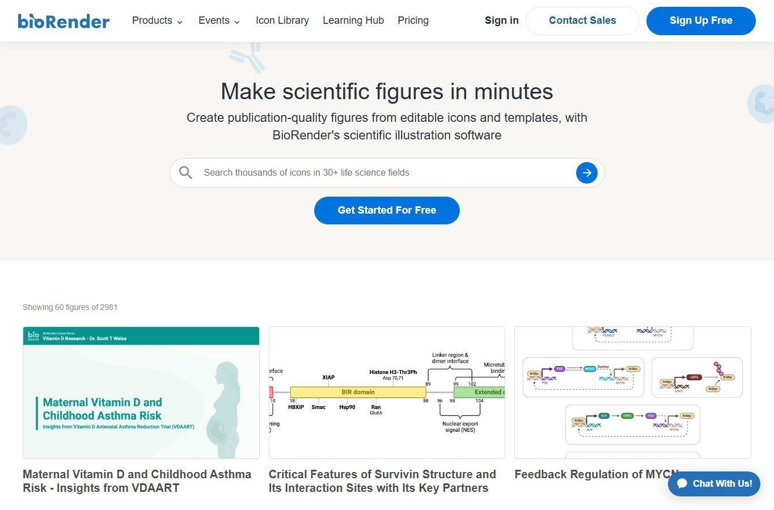Image resolution: width=774 pixels, height=510 pixels.
Task: Click the magnifying glass search icon
Action: [185, 173]
